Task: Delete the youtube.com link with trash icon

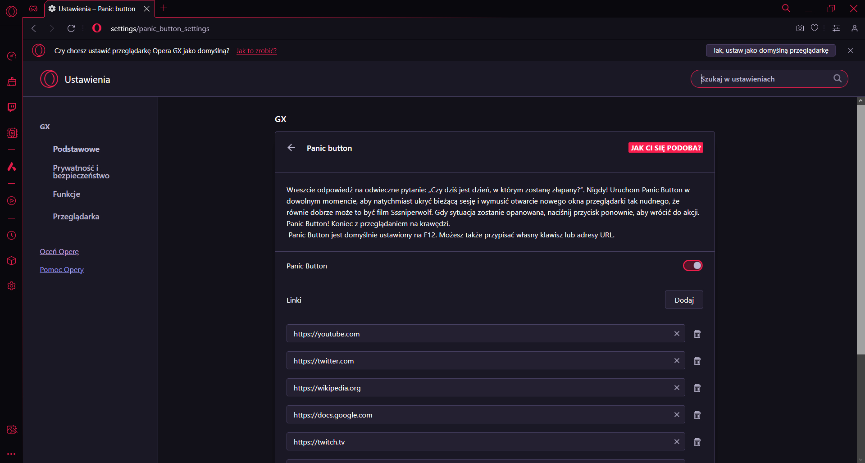Action: 697,334
